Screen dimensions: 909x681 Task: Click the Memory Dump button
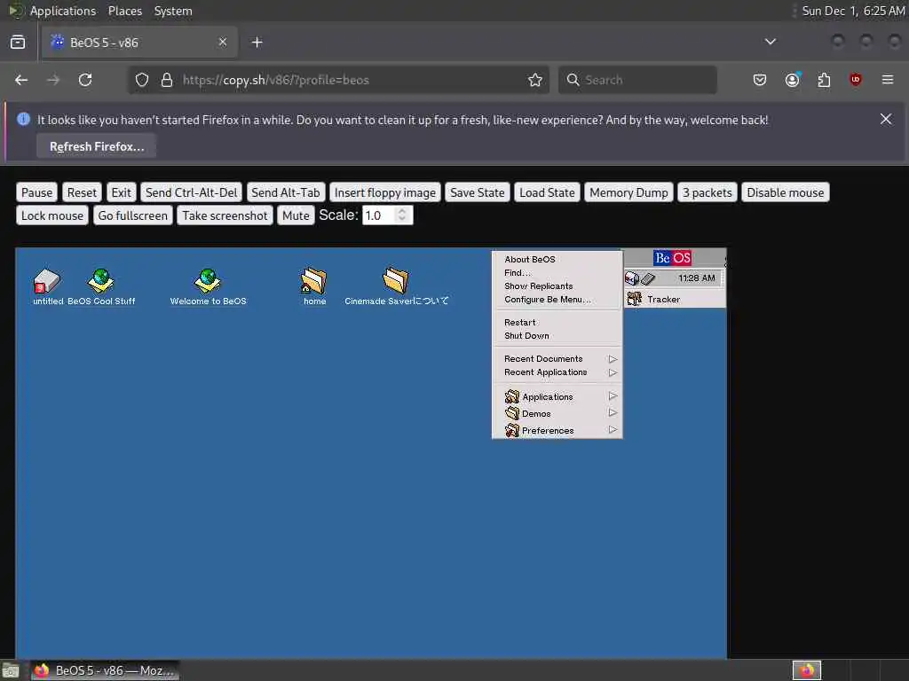click(629, 192)
